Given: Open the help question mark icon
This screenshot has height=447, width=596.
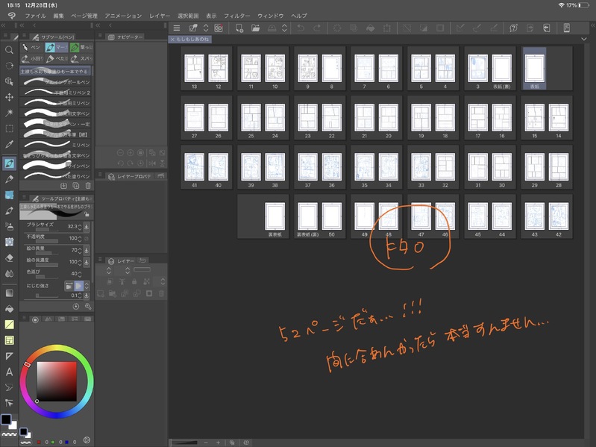Looking at the screenshot, I should click(x=513, y=28).
